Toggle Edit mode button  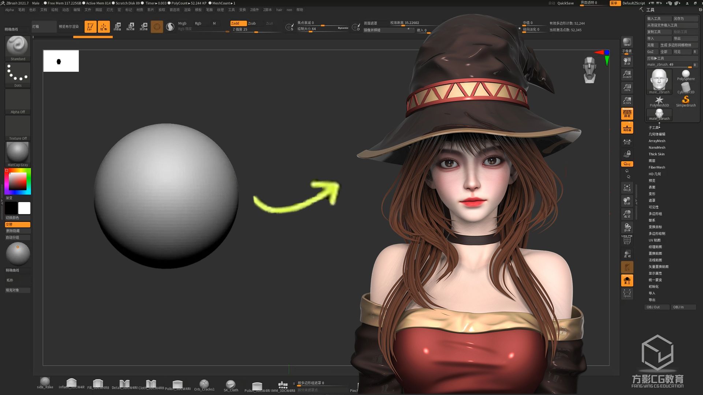90,27
